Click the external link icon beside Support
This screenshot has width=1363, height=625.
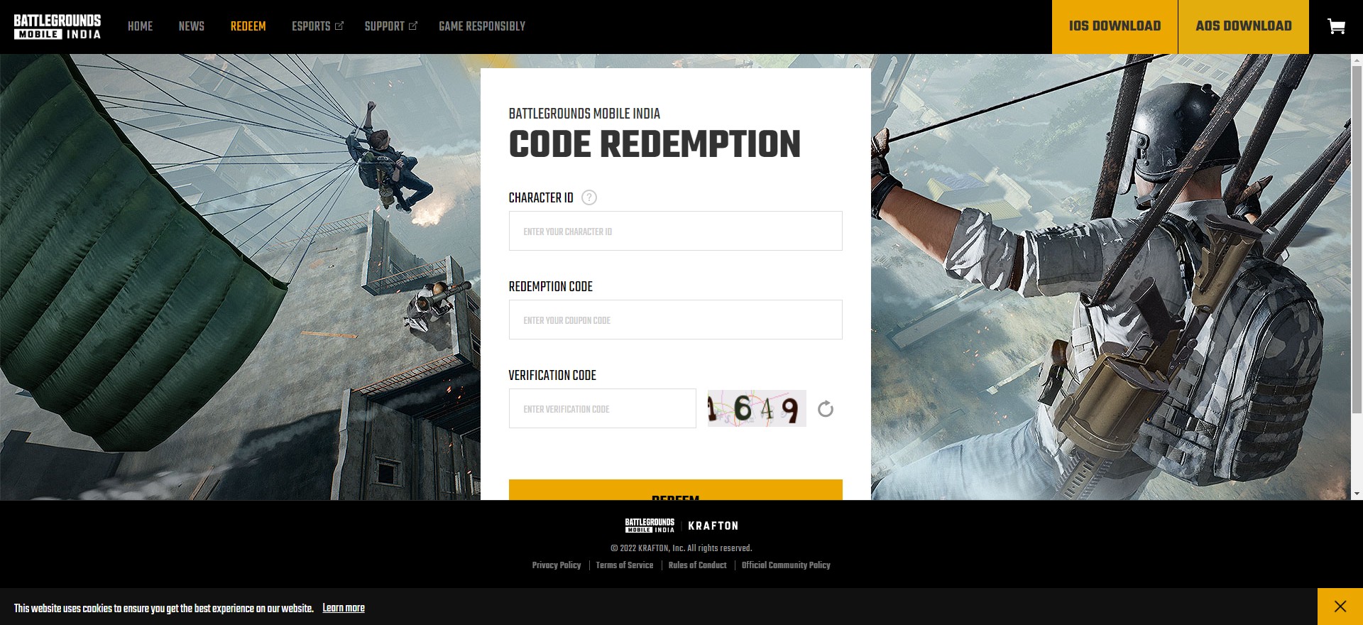tap(413, 26)
